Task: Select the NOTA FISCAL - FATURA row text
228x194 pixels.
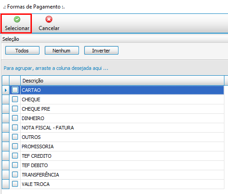Action: tap(48, 128)
